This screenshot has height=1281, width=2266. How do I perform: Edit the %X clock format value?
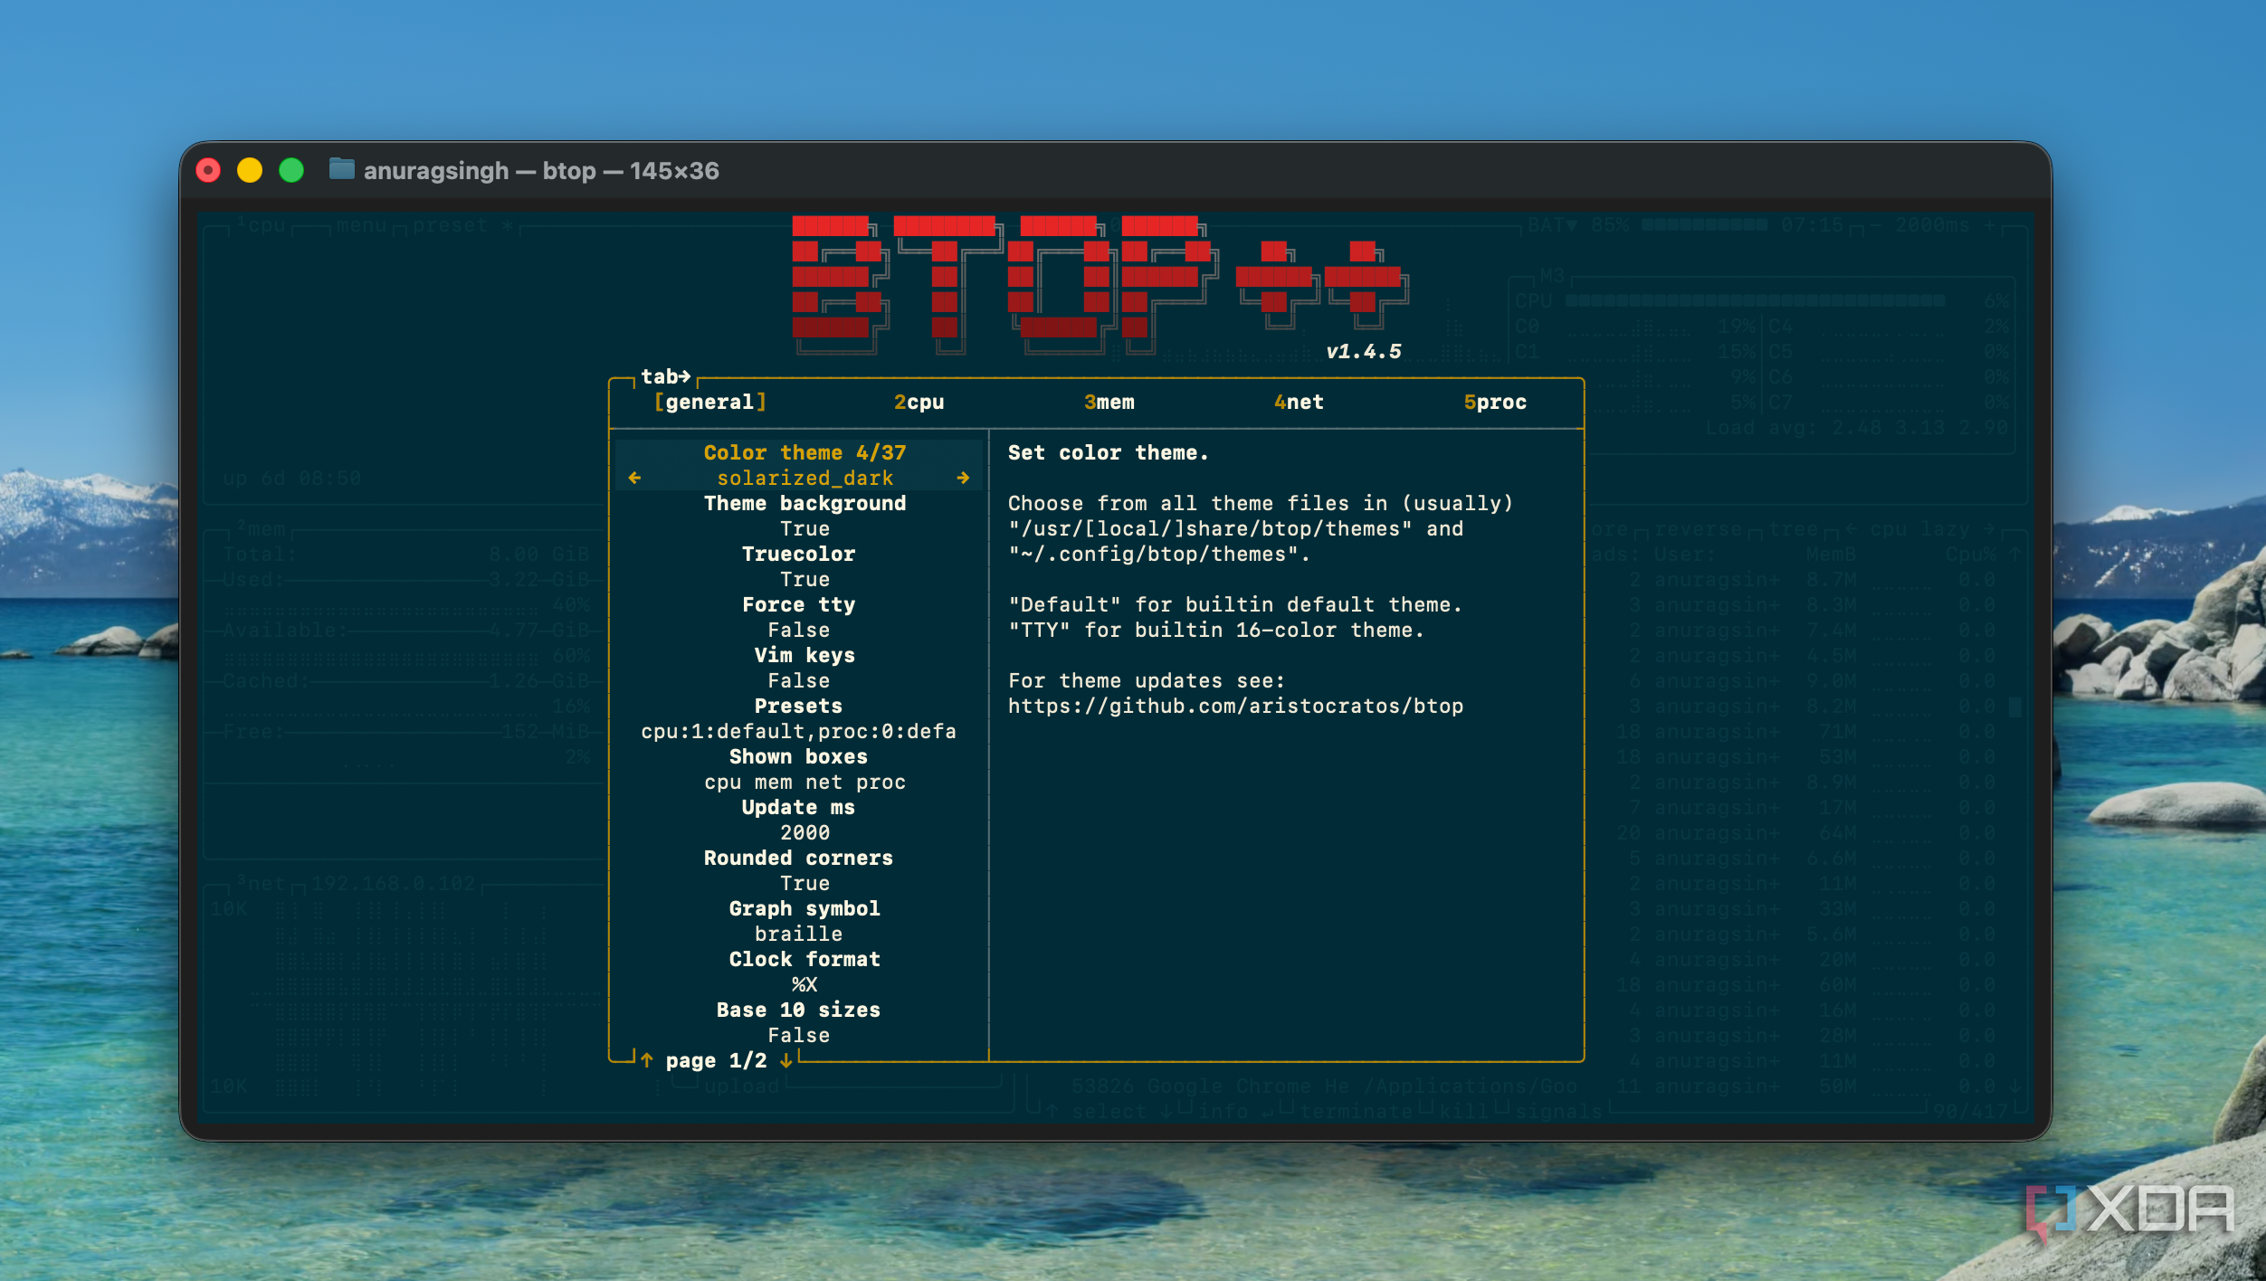click(x=805, y=984)
